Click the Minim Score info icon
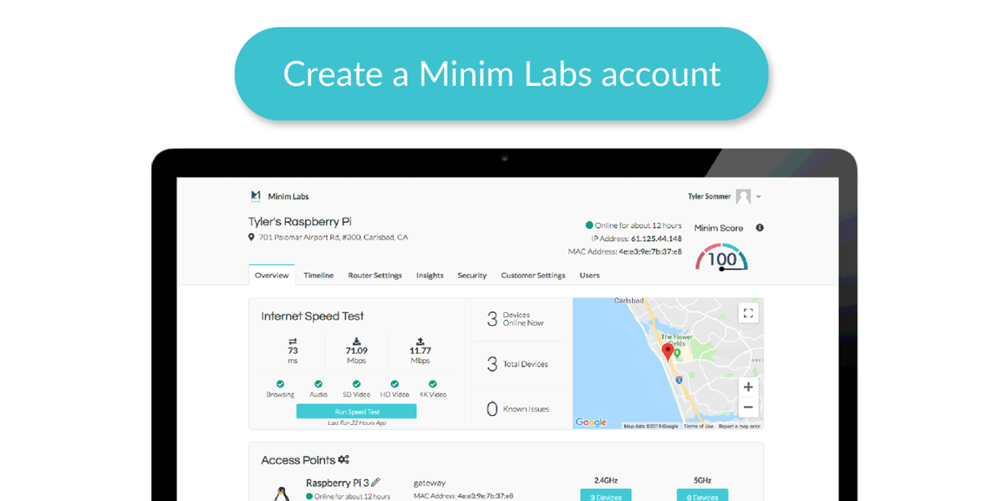The width and height of the screenshot is (1003, 501). 760,228
